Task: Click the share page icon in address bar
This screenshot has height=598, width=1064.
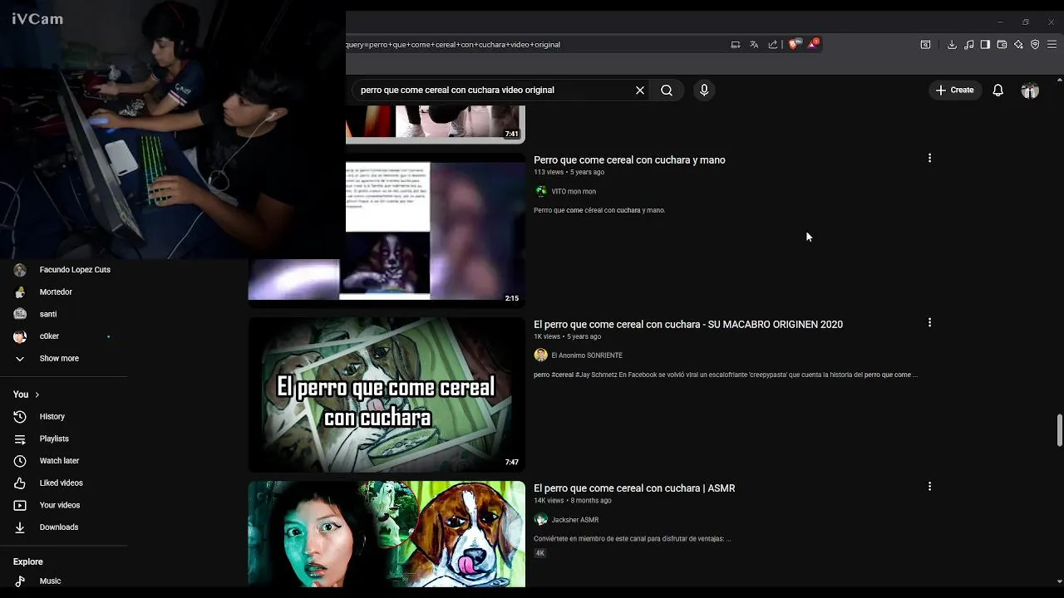Action: point(773,45)
